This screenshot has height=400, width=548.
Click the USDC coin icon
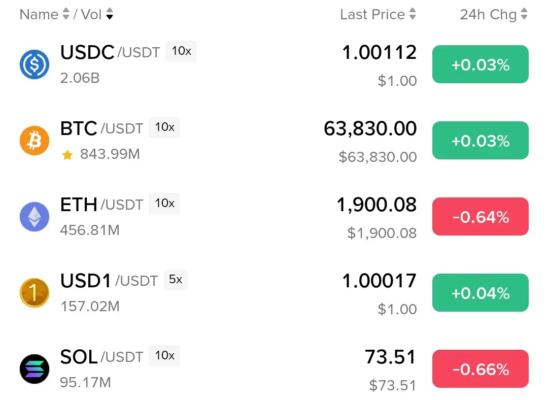pos(35,64)
